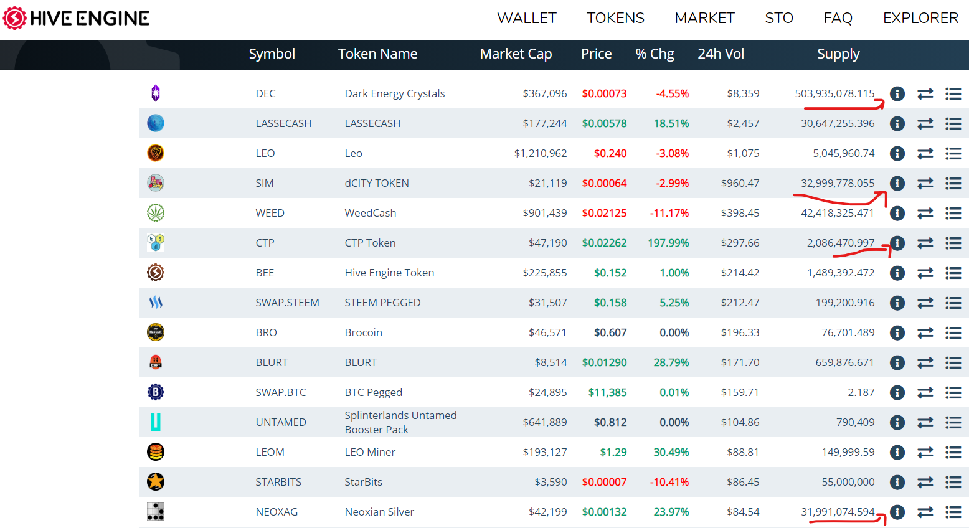The height and width of the screenshot is (528, 969).
Task: Sort table by Price column
Action: [x=597, y=54]
